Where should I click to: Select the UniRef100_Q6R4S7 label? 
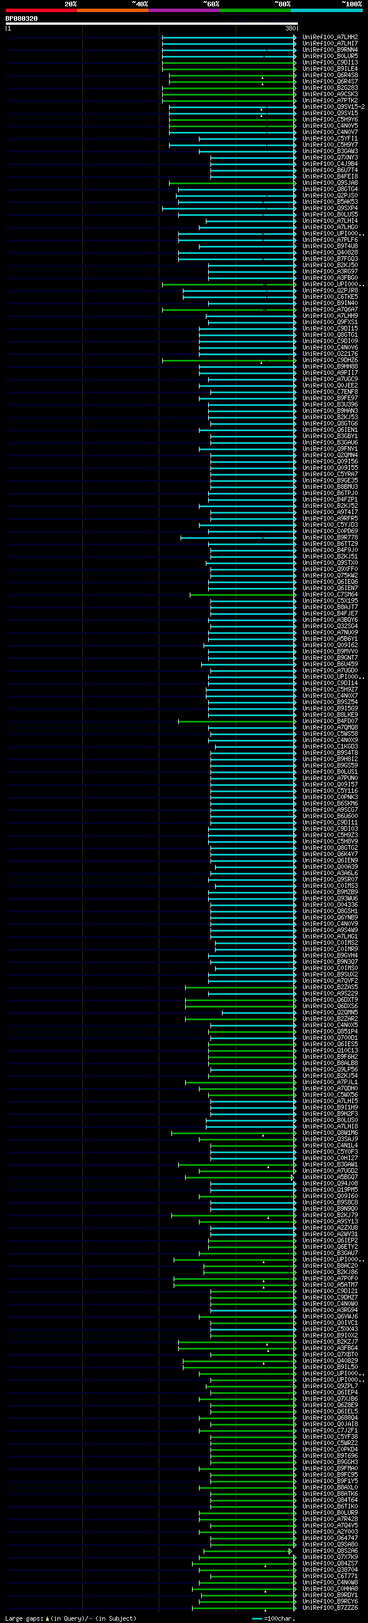329,81
